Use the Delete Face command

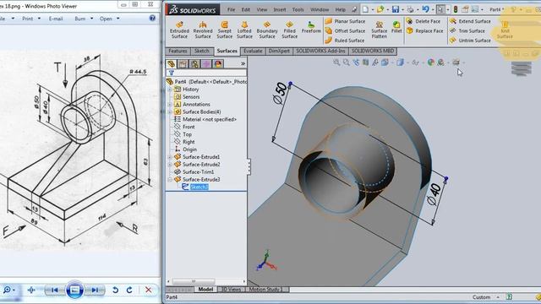[424, 21]
